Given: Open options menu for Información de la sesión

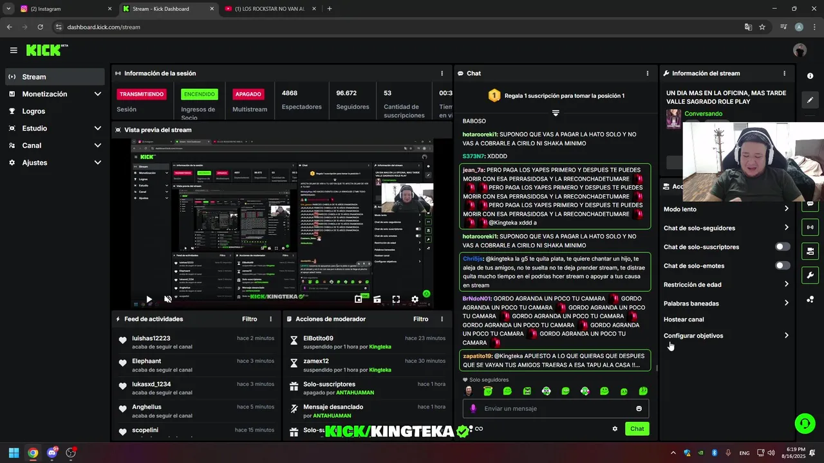Looking at the screenshot, I should pos(442,73).
